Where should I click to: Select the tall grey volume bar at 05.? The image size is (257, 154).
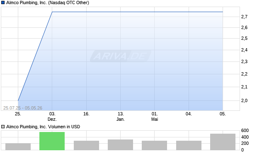tap(223, 142)
